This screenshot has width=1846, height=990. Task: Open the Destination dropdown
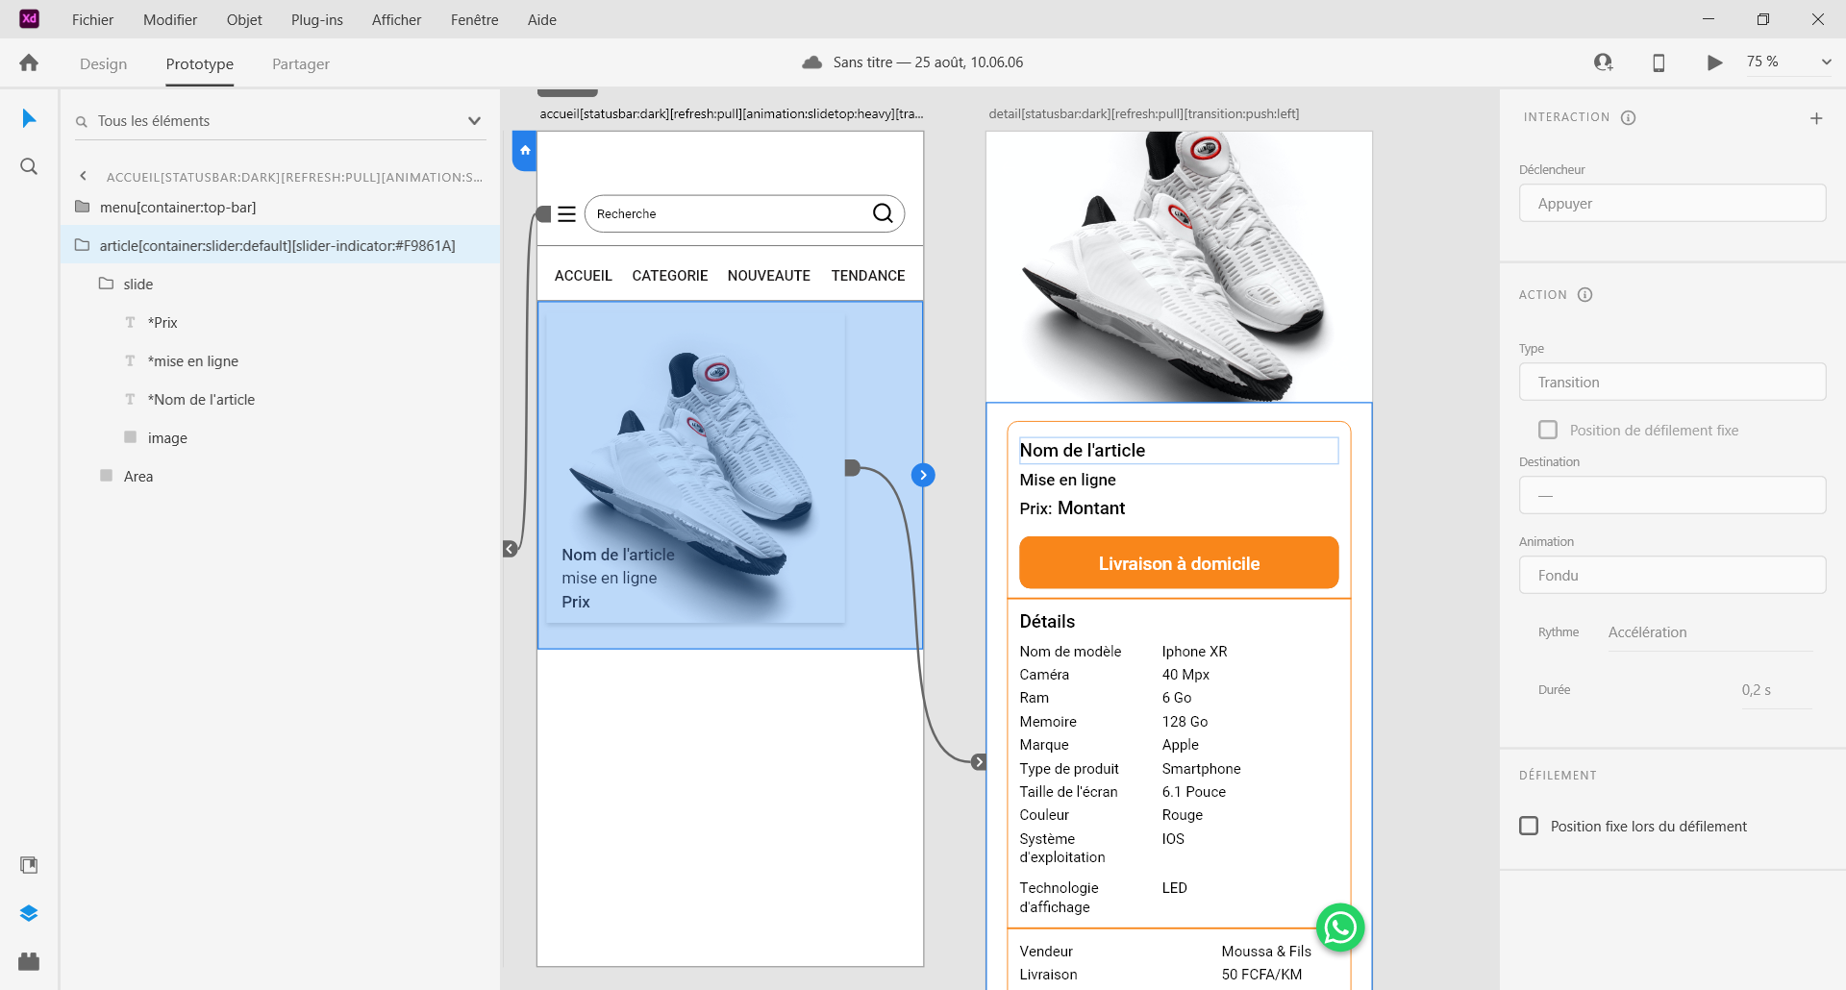point(1672,495)
